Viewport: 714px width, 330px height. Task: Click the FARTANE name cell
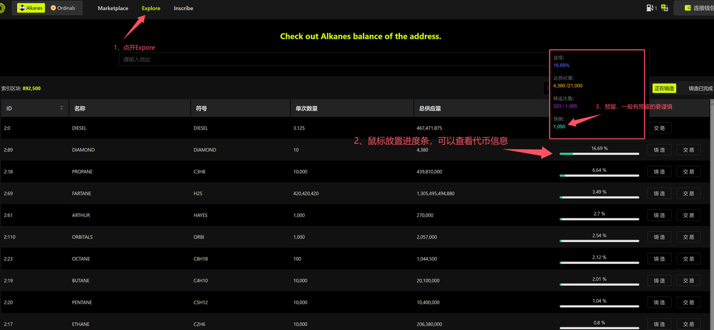coord(82,193)
